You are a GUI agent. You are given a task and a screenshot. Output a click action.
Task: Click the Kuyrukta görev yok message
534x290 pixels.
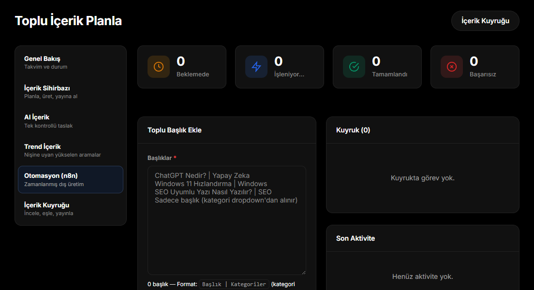[423, 178]
